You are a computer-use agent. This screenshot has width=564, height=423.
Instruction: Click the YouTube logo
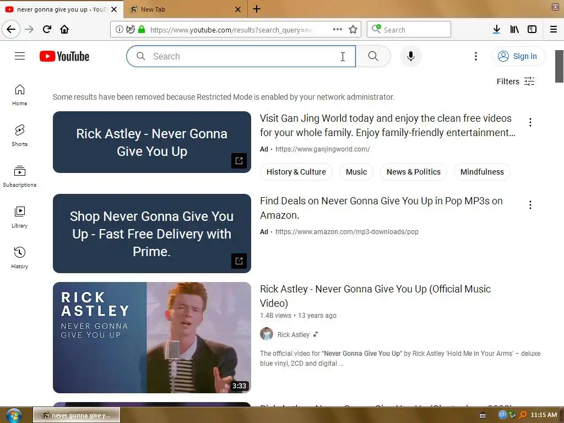pos(64,57)
